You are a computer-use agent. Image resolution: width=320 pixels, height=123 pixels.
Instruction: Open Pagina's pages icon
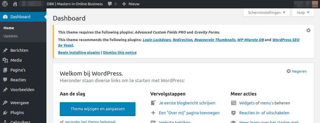click(x=5, y=70)
